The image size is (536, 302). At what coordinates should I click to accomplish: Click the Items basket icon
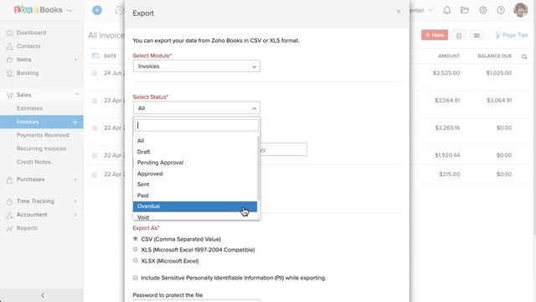[9, 60]
